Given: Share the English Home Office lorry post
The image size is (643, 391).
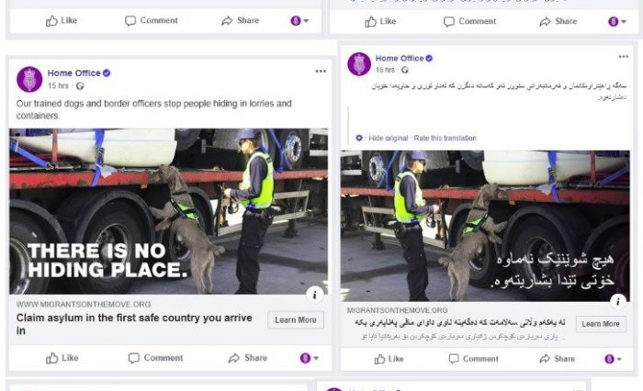Looking at the screenshot, I should pos(248,358).
